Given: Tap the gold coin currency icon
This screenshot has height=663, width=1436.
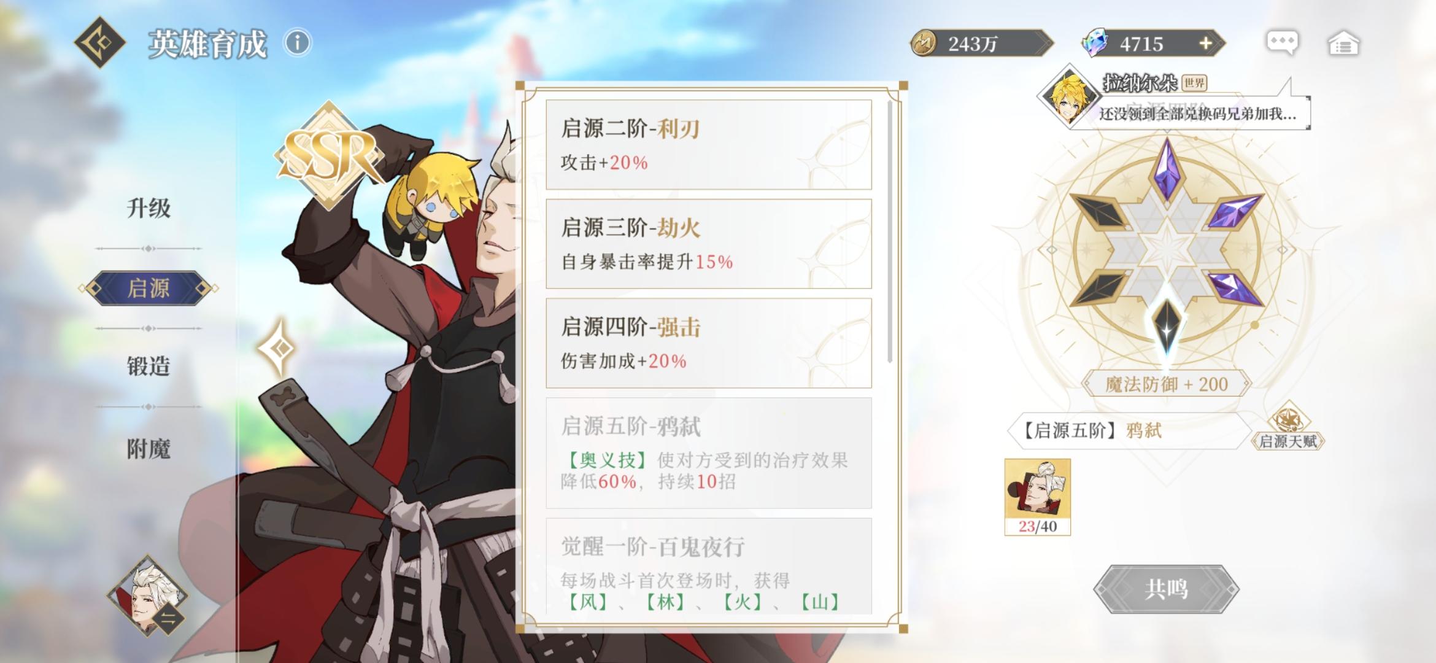Looking at the screenshot, I should point(924,44).
